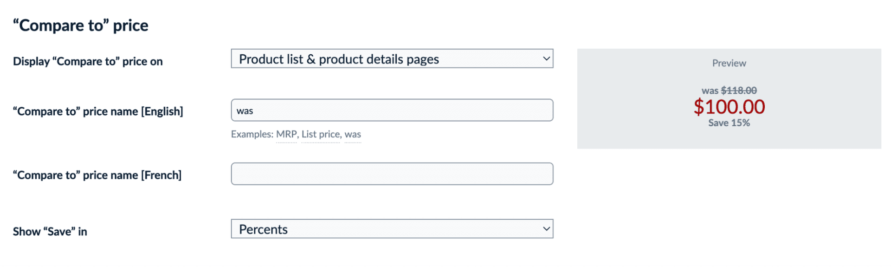This screenshot has height=267, width=891.
Task: Click 'was' label in the preview box
Action: pyautogui.click(x=710, y=91)
